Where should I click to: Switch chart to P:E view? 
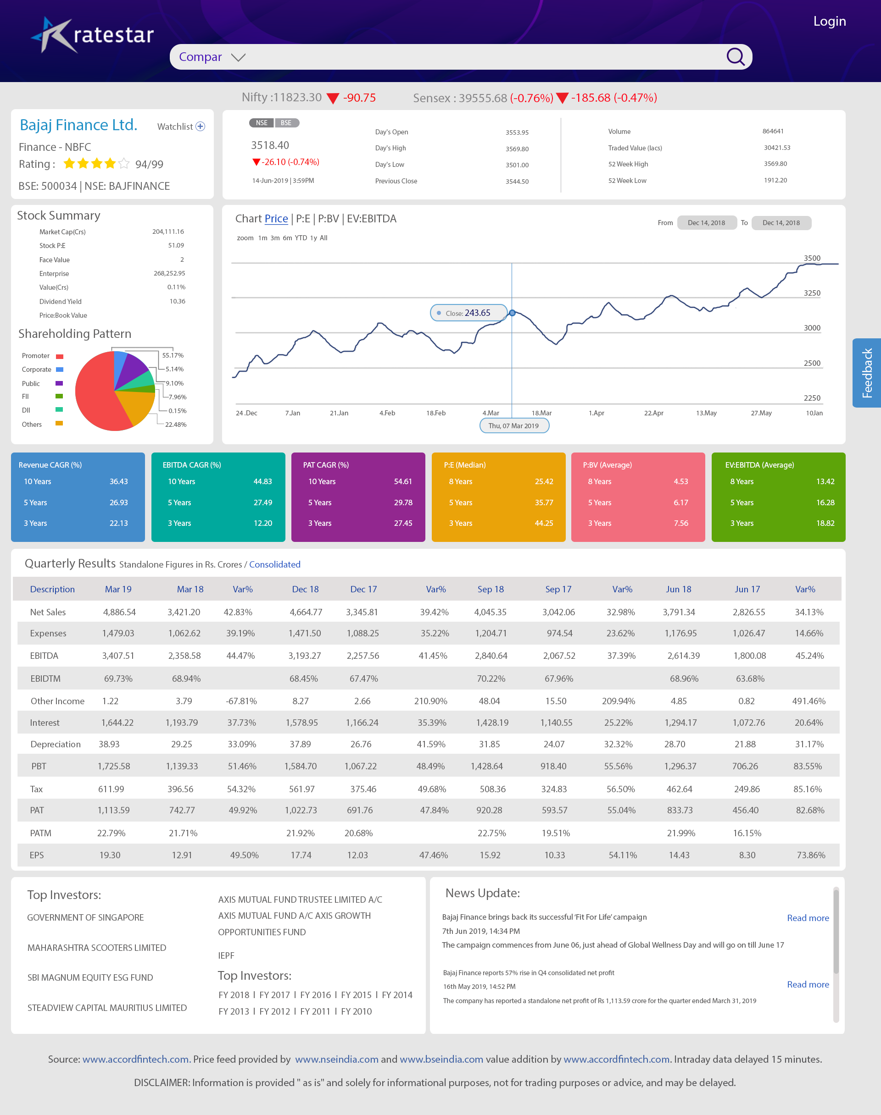[x=303, y=219]
